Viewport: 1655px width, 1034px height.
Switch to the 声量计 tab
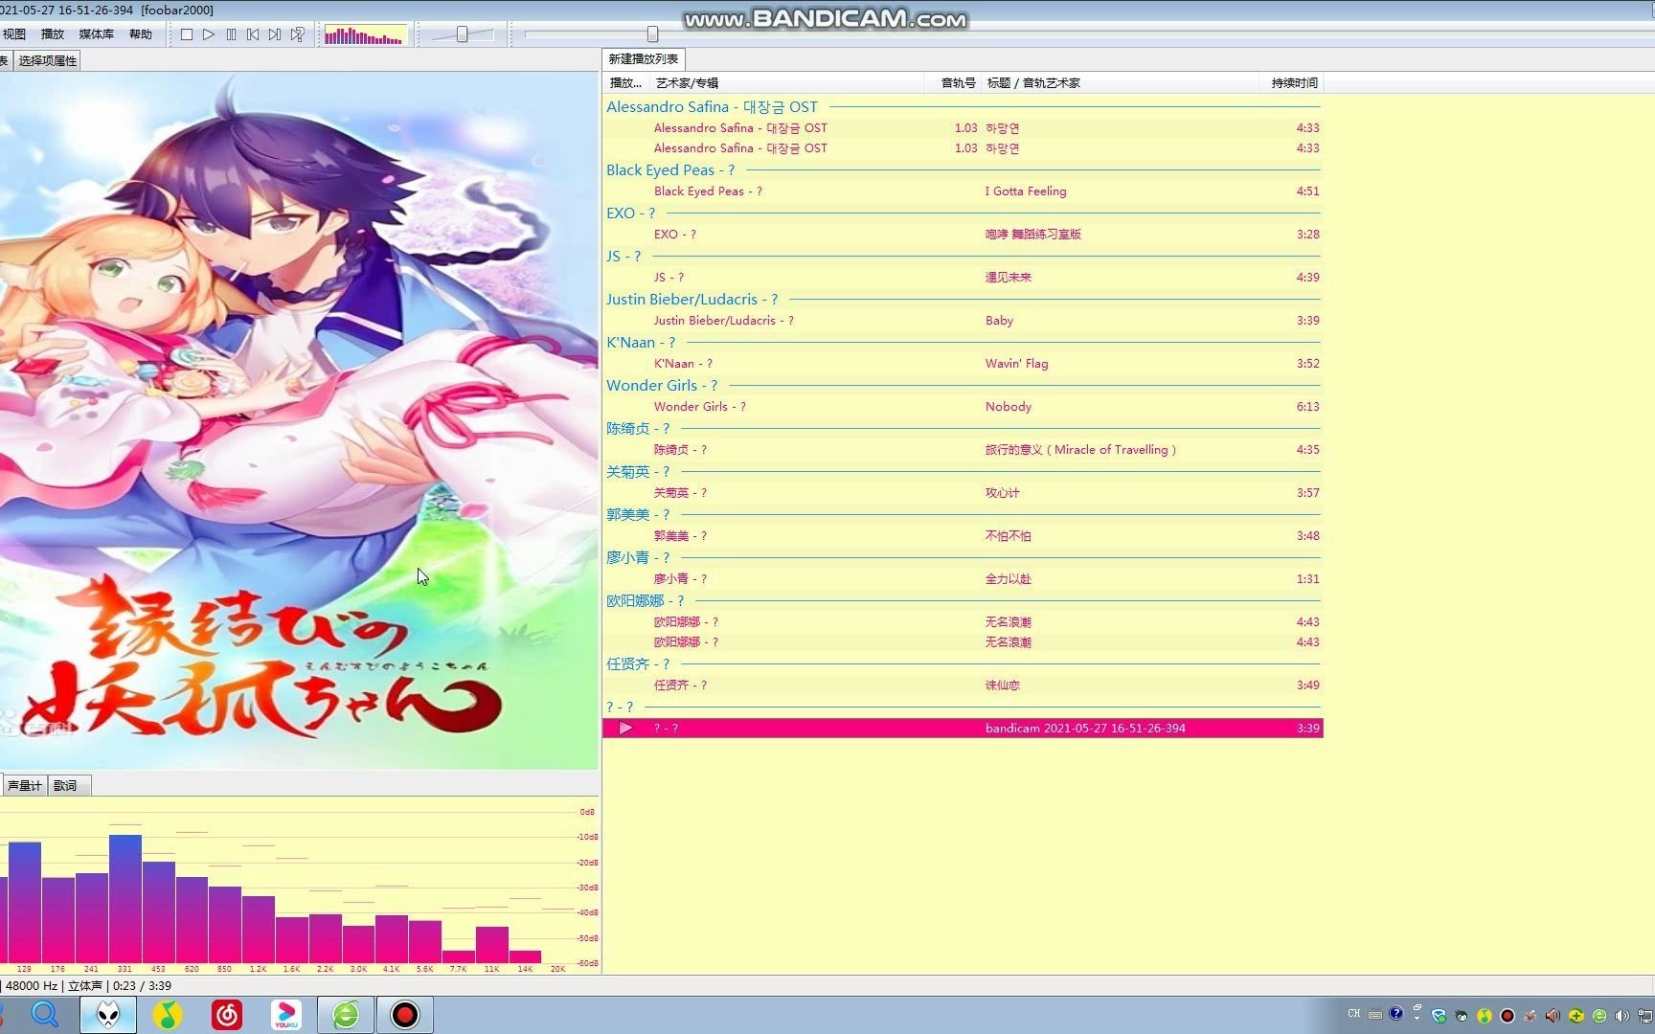[x=24, y=786]
